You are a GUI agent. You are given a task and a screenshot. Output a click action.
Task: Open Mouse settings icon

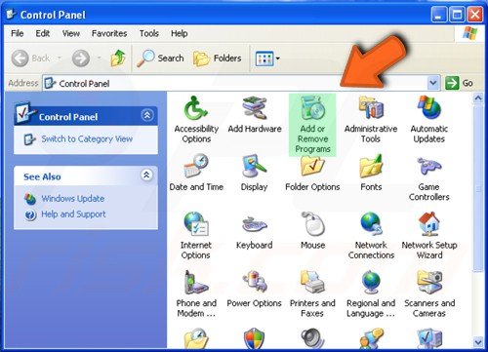click(x=312, y=223)
